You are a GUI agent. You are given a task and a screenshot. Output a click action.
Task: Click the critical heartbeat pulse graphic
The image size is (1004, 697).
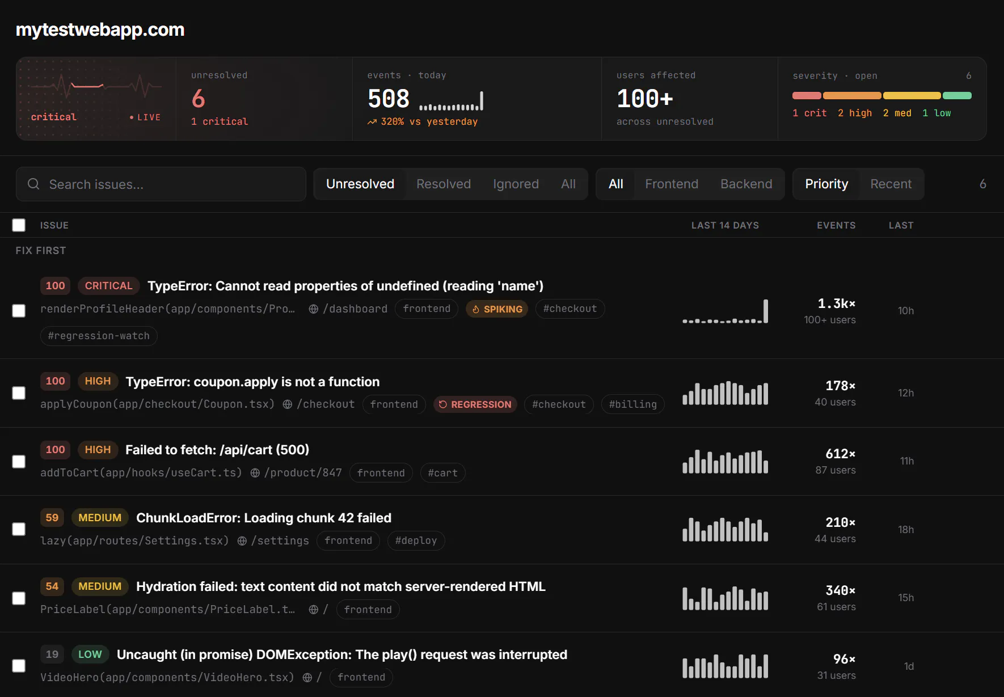(96, 87)
